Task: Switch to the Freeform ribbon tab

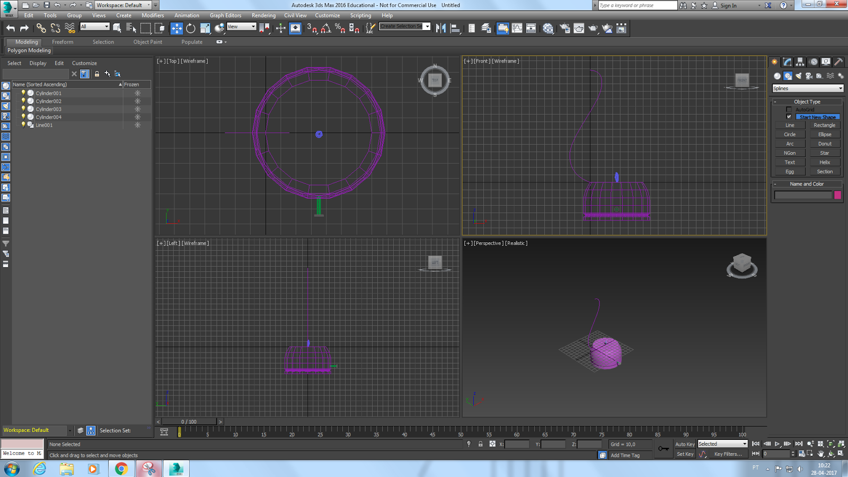Action: point(63,42)
